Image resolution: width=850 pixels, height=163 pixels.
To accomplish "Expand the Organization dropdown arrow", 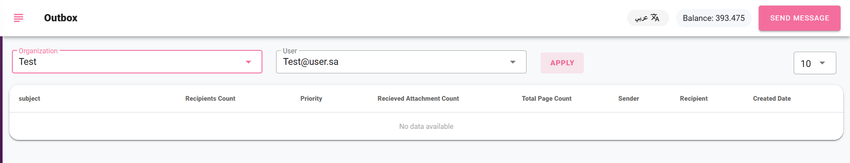I will click(x=248, y=62).
